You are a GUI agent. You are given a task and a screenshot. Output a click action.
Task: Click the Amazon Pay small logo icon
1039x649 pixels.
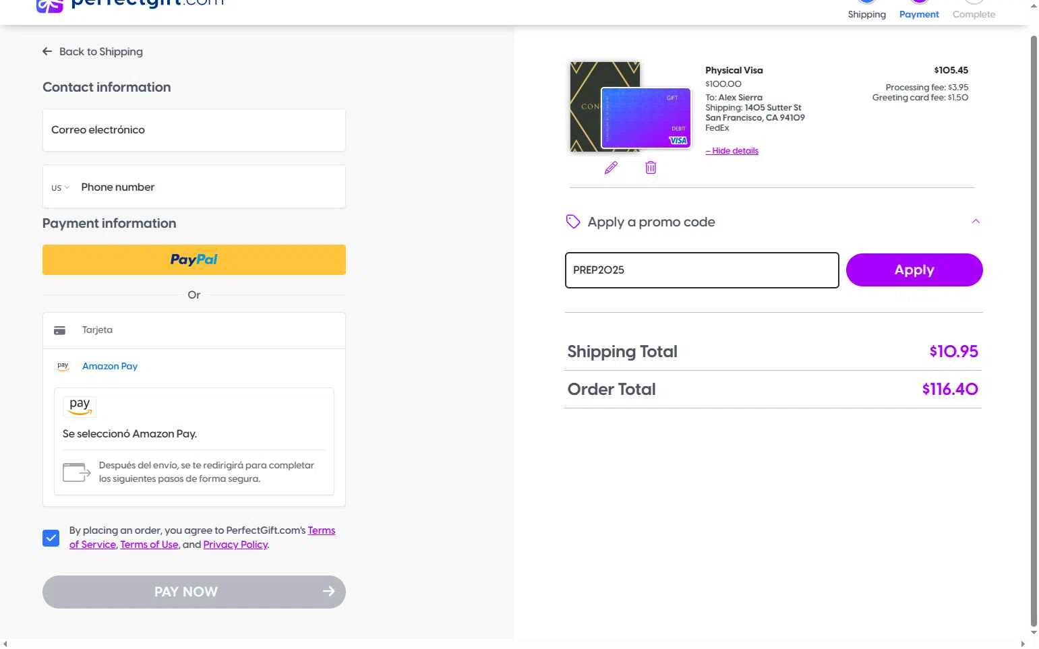tap(63, 366)
